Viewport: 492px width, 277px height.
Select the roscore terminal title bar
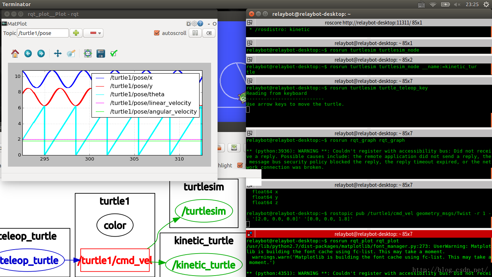(368, 23)
